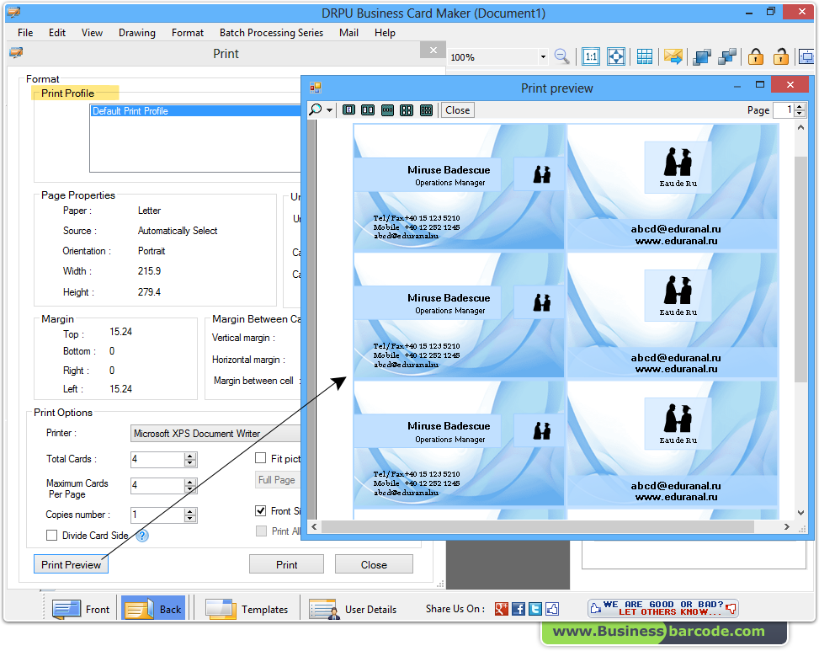Toggle the Divide Card Side checkbox
Screen dimensions: 819x651
[x=52, y=536]
